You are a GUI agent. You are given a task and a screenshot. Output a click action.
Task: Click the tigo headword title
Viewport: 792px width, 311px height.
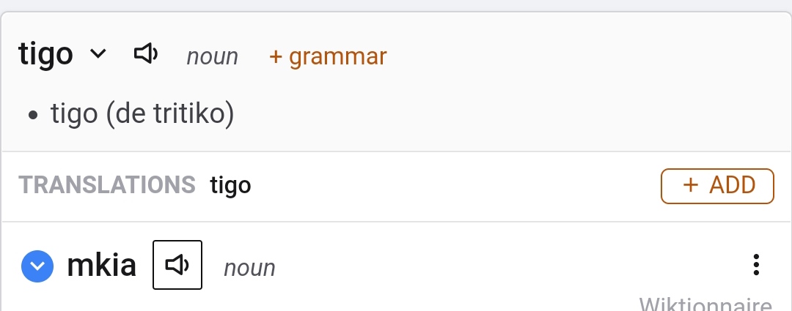[x=45, y=54]
